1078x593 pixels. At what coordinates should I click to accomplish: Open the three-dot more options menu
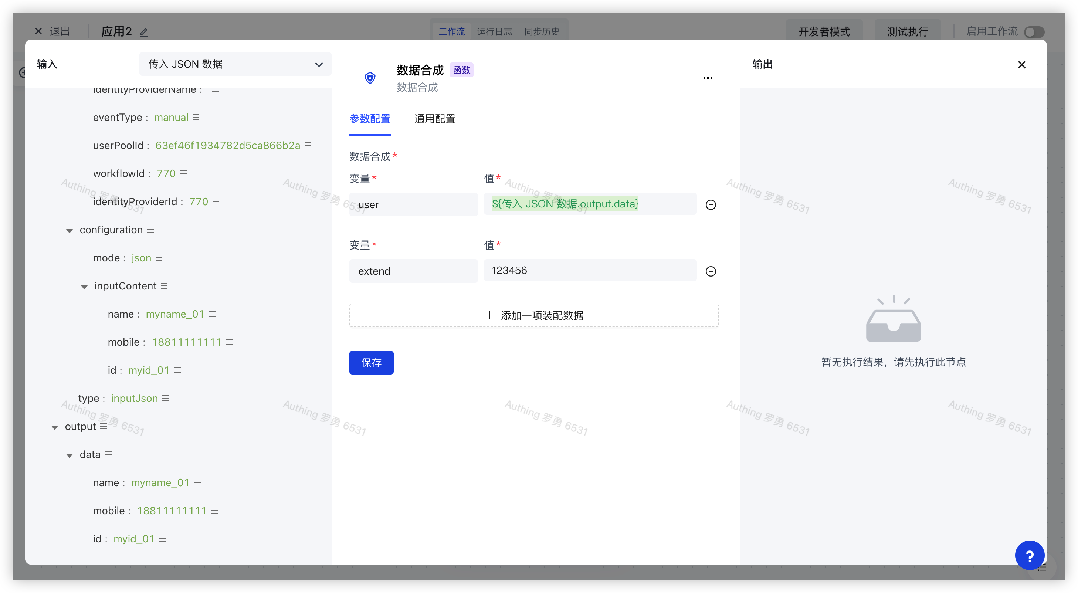point(708,78)
